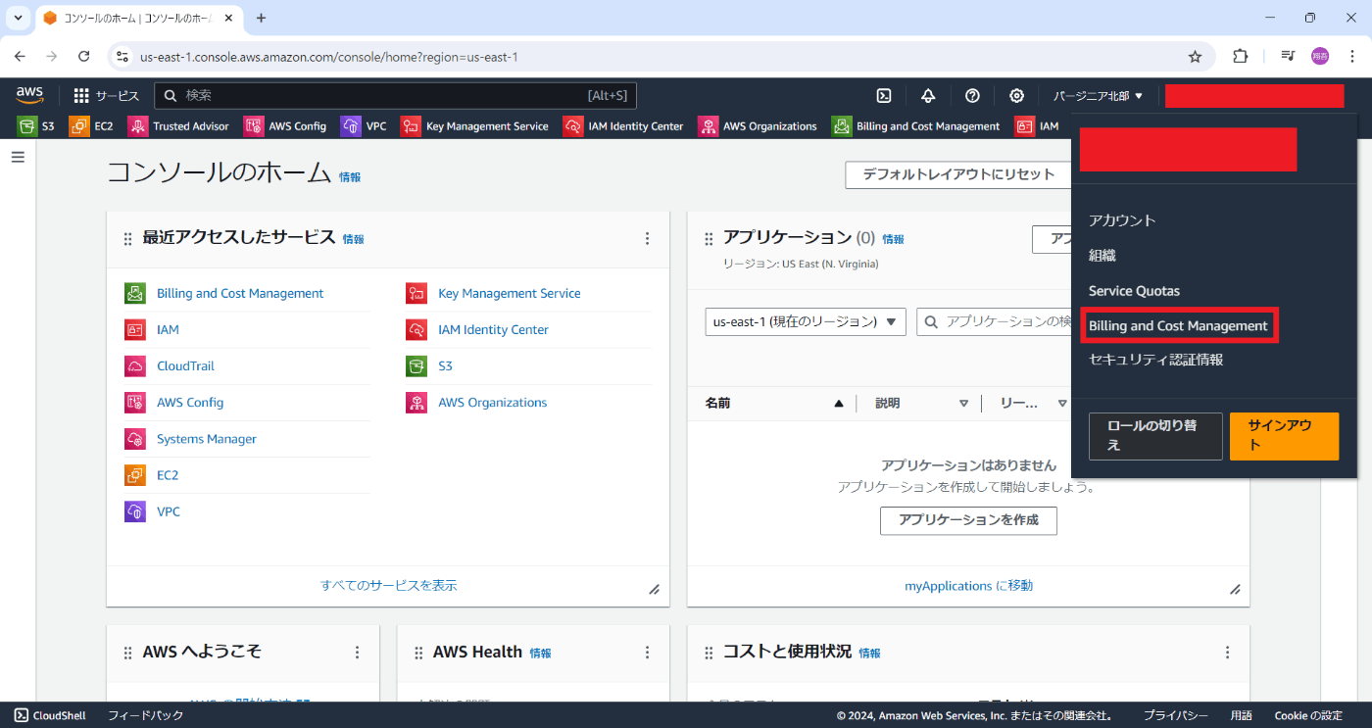Open the AWS logo home link
Viewport: 1372px width, 728px height.
[x=29, y=95]
